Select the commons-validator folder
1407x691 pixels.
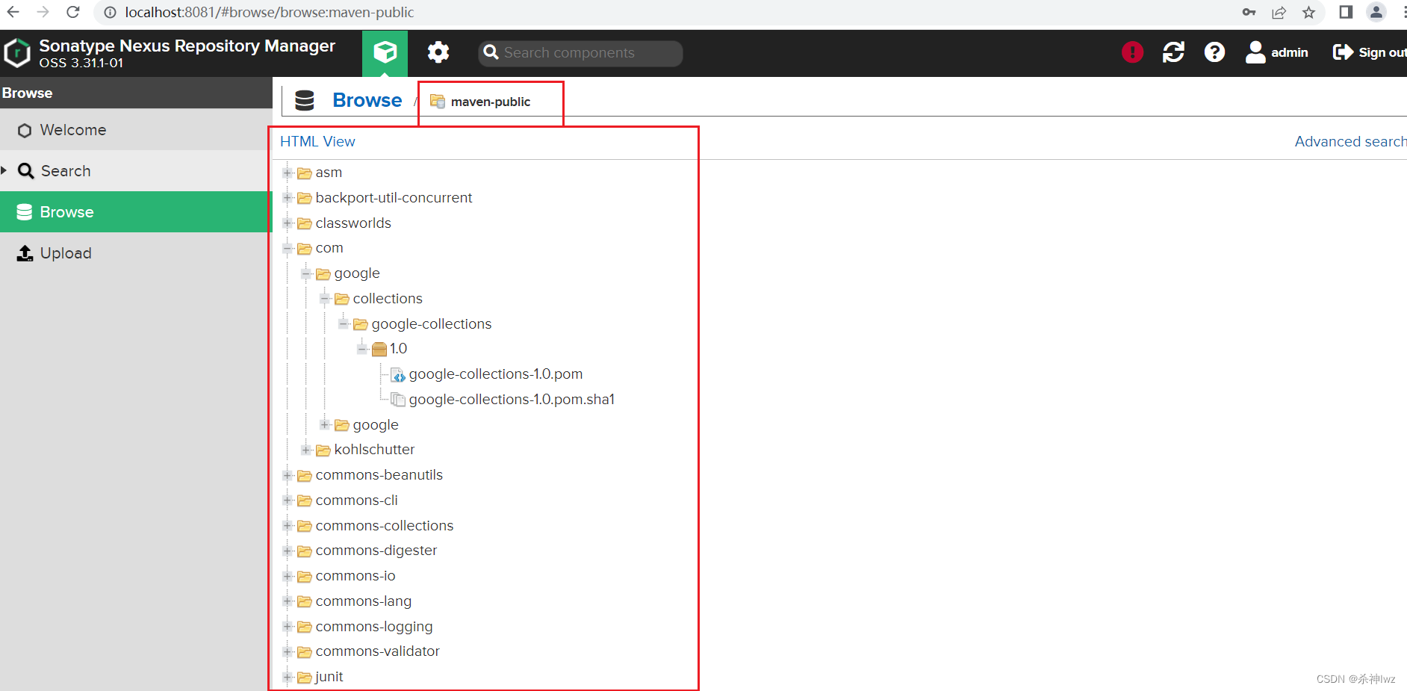point(378,651)
